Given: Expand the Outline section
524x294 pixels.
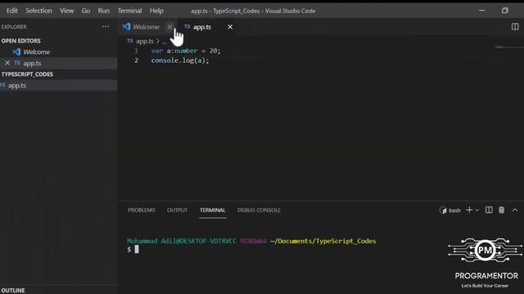Looking at the screenshot, I should (13, 291).
